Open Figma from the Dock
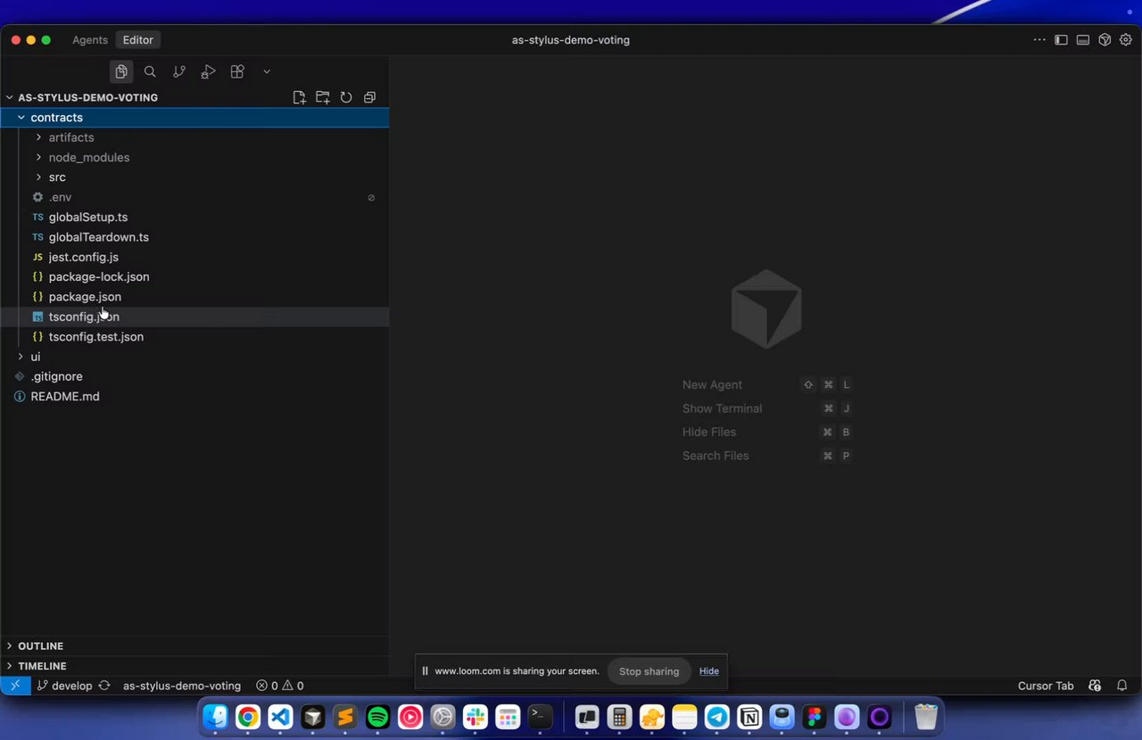Image resolution: width=1142 pixels, height=740 pixels. coord(814,717)
